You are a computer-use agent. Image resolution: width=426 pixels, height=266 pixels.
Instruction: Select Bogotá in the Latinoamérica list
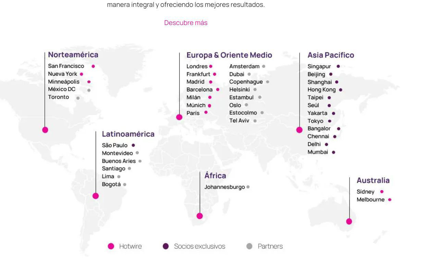coord(111,185)
